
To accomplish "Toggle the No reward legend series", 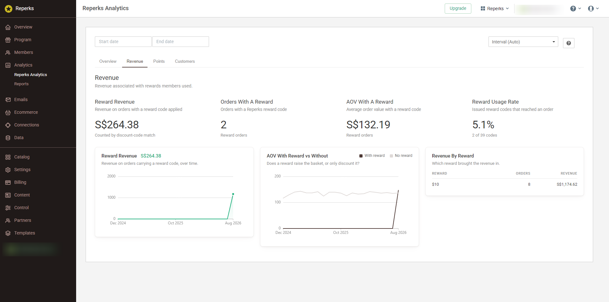I will pyautogui.click(x=401, y=156).
